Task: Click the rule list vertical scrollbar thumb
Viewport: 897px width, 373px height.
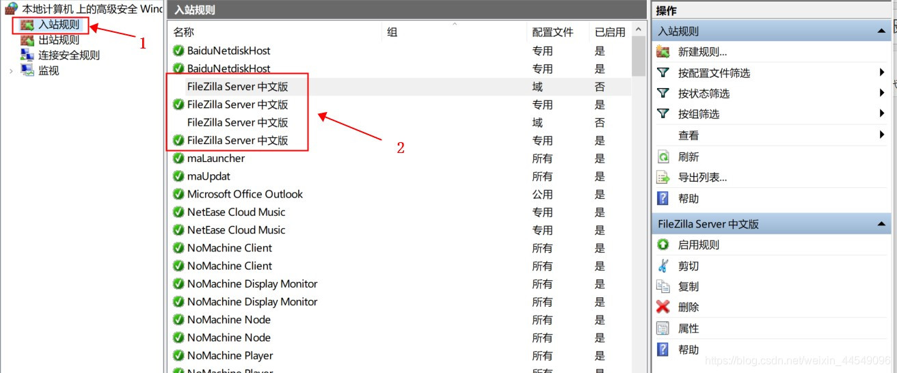Action: pyautogui.click(x=639, y=56)
